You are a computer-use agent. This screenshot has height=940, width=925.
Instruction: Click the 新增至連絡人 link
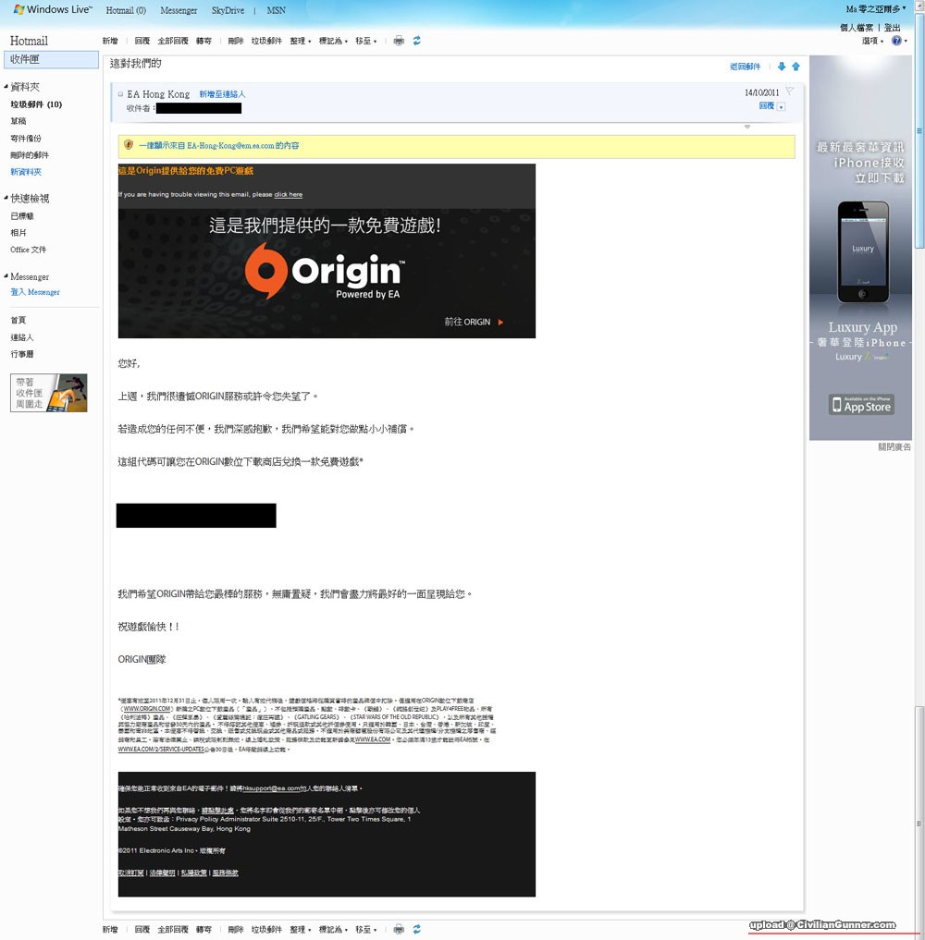pyautogui.click(x=222, y=94)
